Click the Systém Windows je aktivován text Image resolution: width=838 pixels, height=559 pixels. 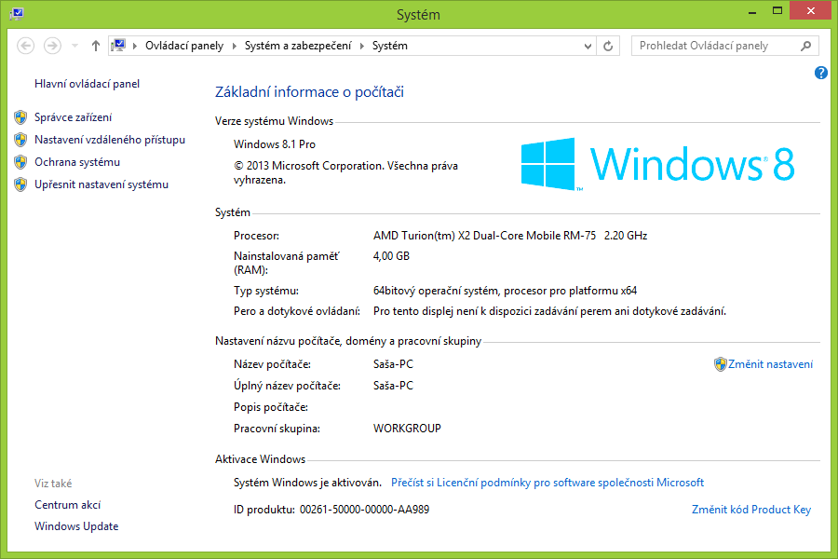point(307,483)
